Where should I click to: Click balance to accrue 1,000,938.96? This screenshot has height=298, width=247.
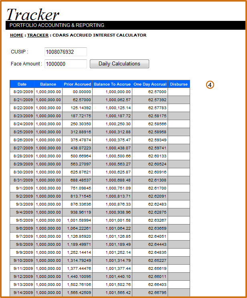coord(112,212)
